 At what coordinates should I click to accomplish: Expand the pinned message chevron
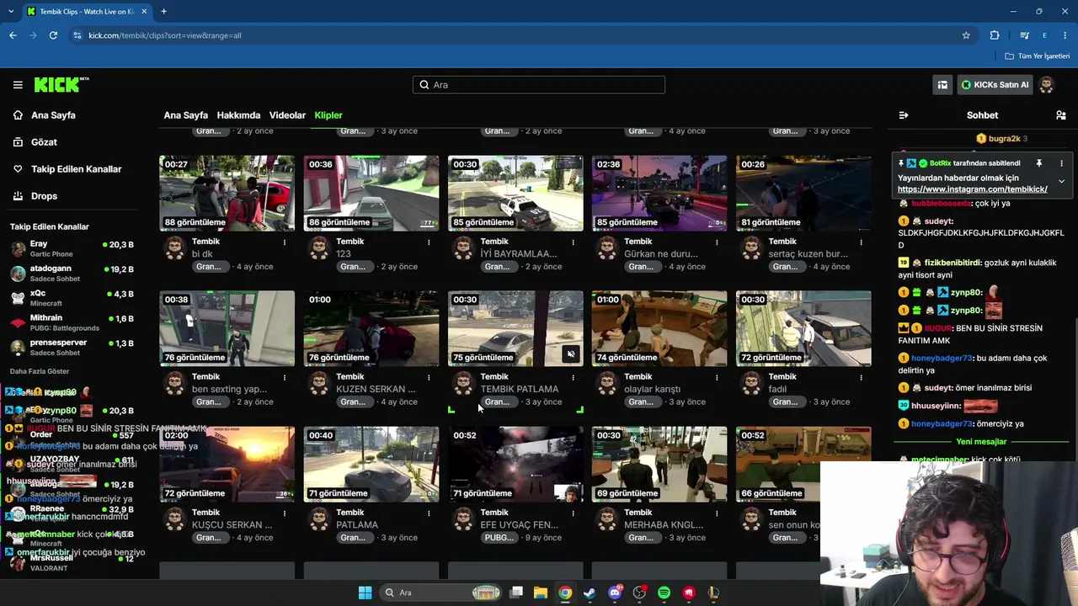tap(1061, 182)
